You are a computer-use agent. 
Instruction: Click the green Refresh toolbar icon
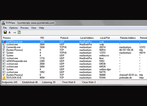coord(19,32)
